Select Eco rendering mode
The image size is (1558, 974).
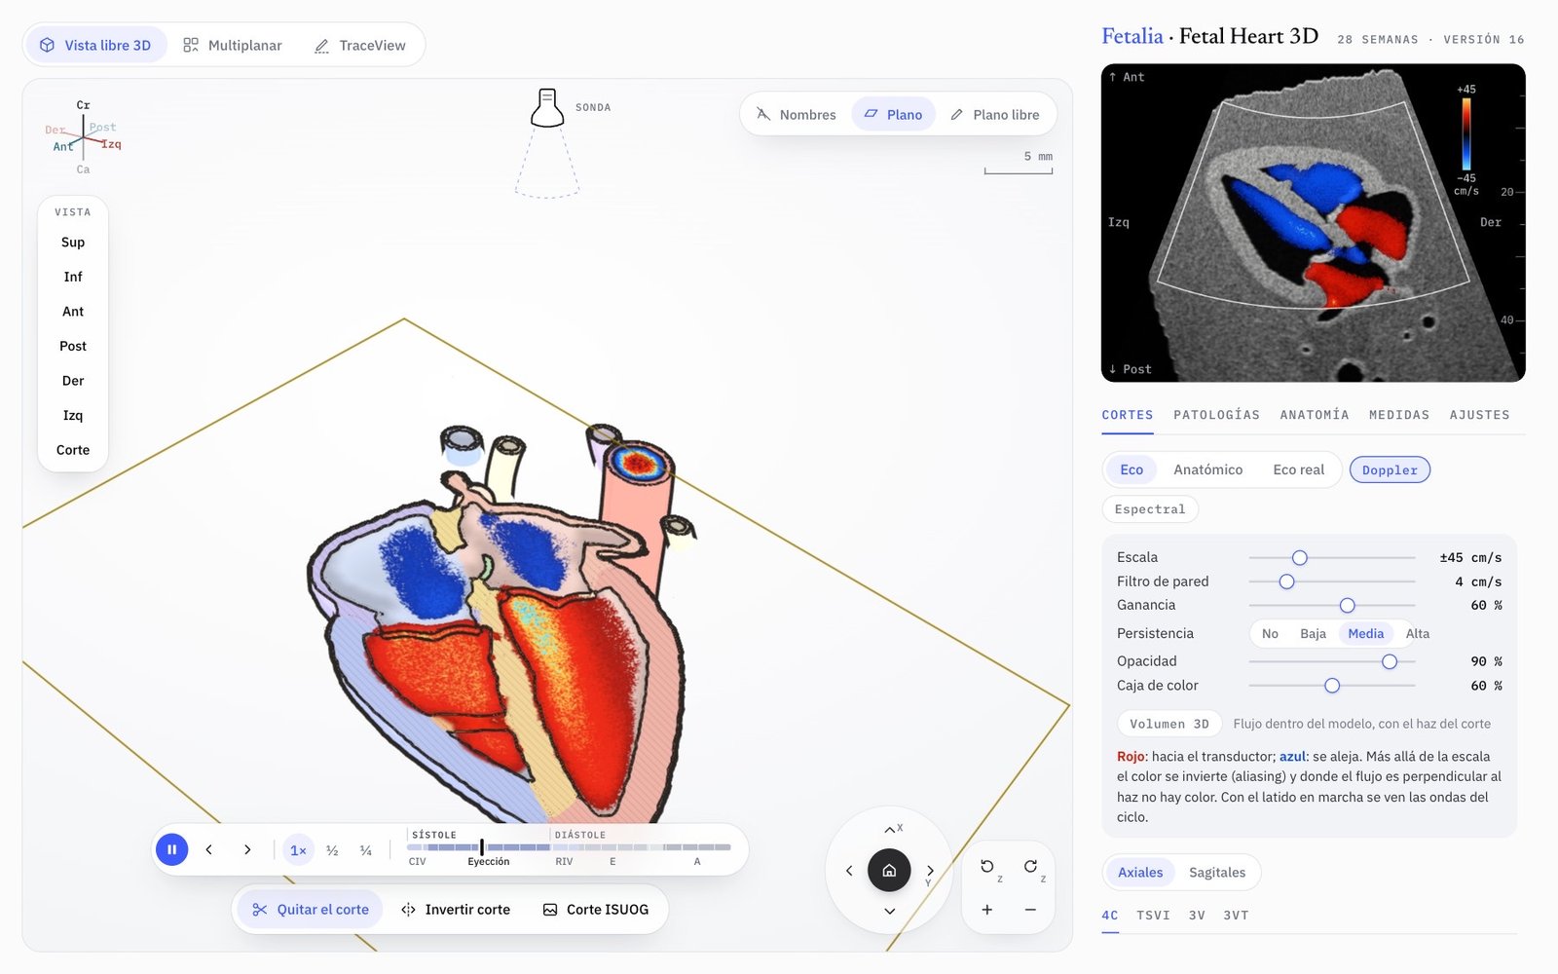[1131, 469]
